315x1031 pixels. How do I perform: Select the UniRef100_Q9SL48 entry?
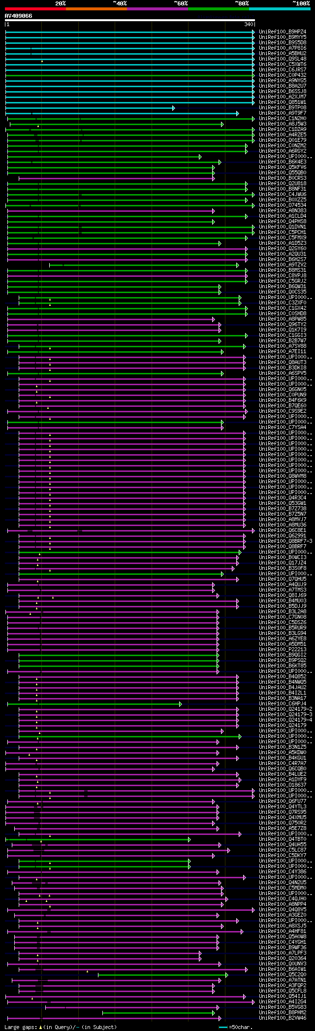pyautogui.click(x=283, y=59)
